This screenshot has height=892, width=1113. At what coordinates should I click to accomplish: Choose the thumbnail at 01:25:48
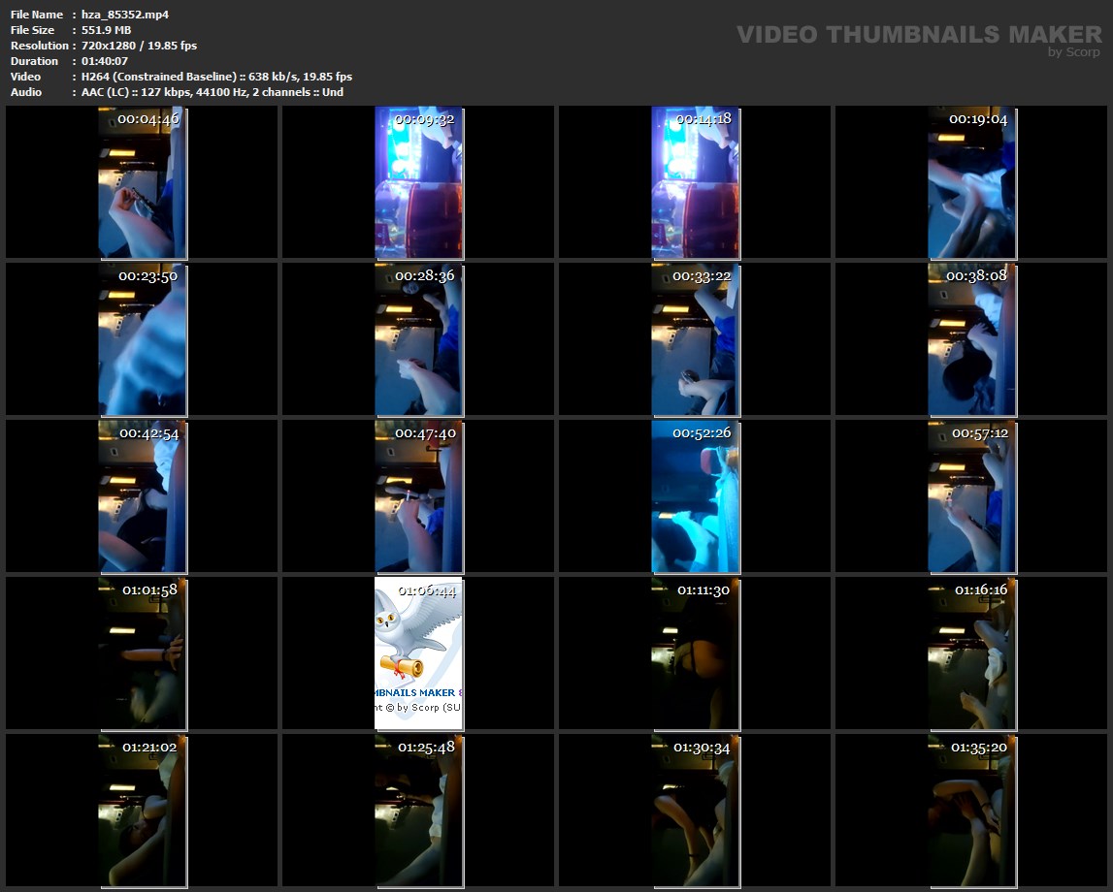click(419, 811)
